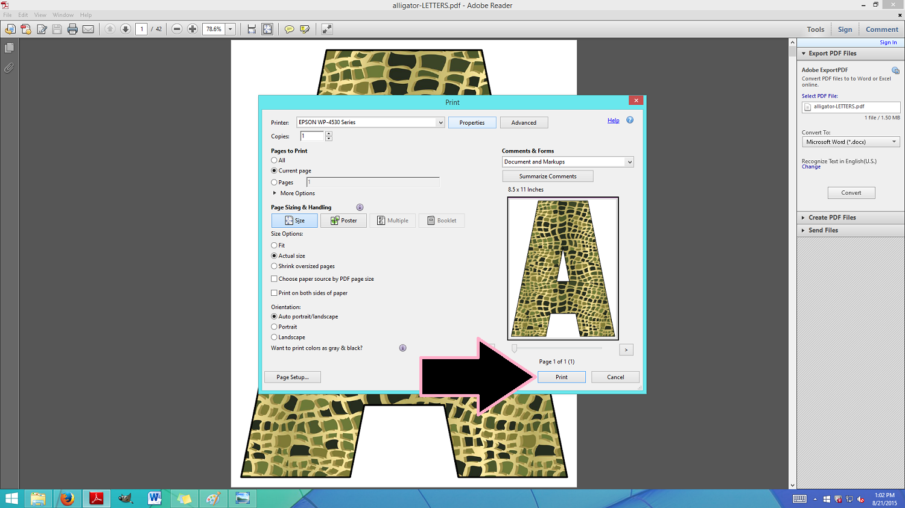The image size is (905, 508).
Task: Click the Convert PDF to Word toolbar icon
Action: tap(10, 29)
